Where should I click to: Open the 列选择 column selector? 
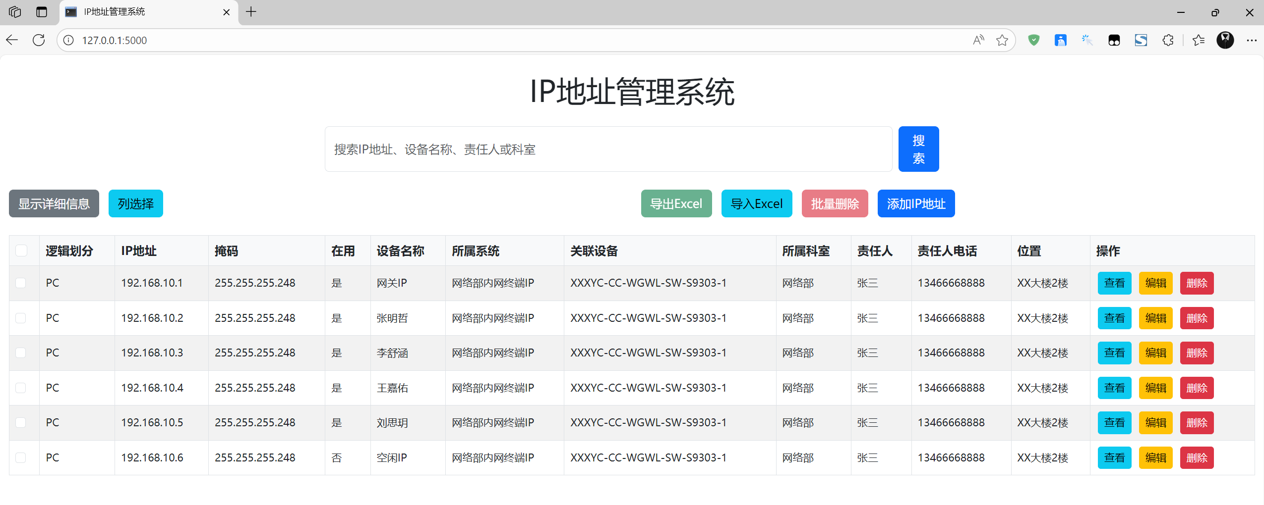pos(135,203)
